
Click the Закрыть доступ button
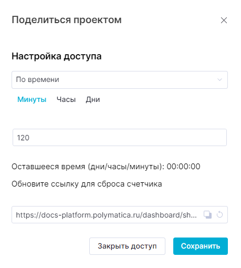click(x=127, y=246)
